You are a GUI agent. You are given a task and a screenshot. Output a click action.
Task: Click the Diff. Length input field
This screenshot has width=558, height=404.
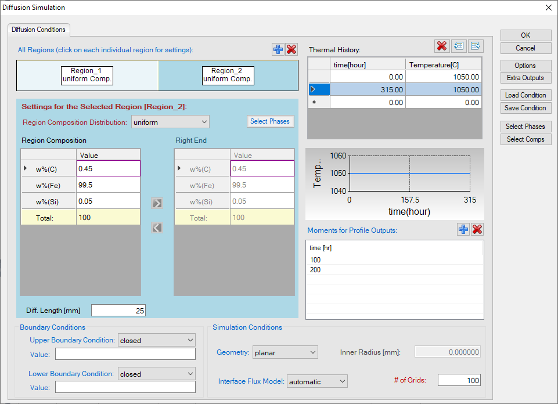[118, 311]
